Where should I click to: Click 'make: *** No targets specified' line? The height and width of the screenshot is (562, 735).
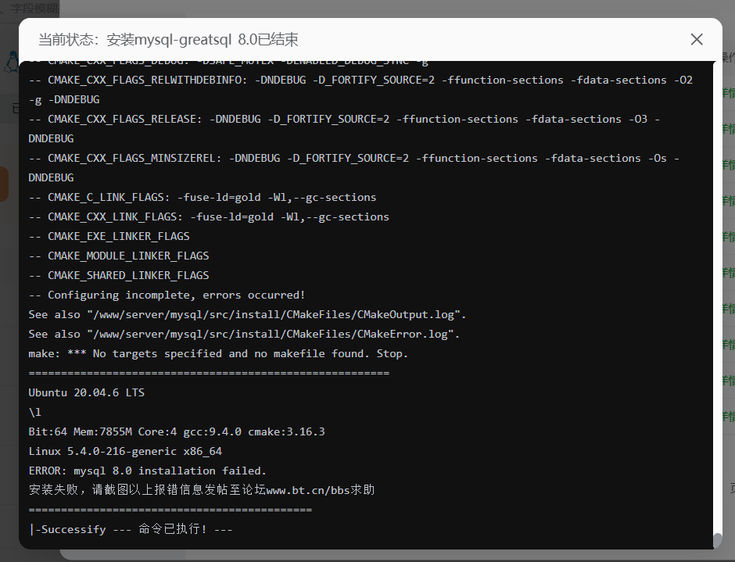click(x=218, y=353)
